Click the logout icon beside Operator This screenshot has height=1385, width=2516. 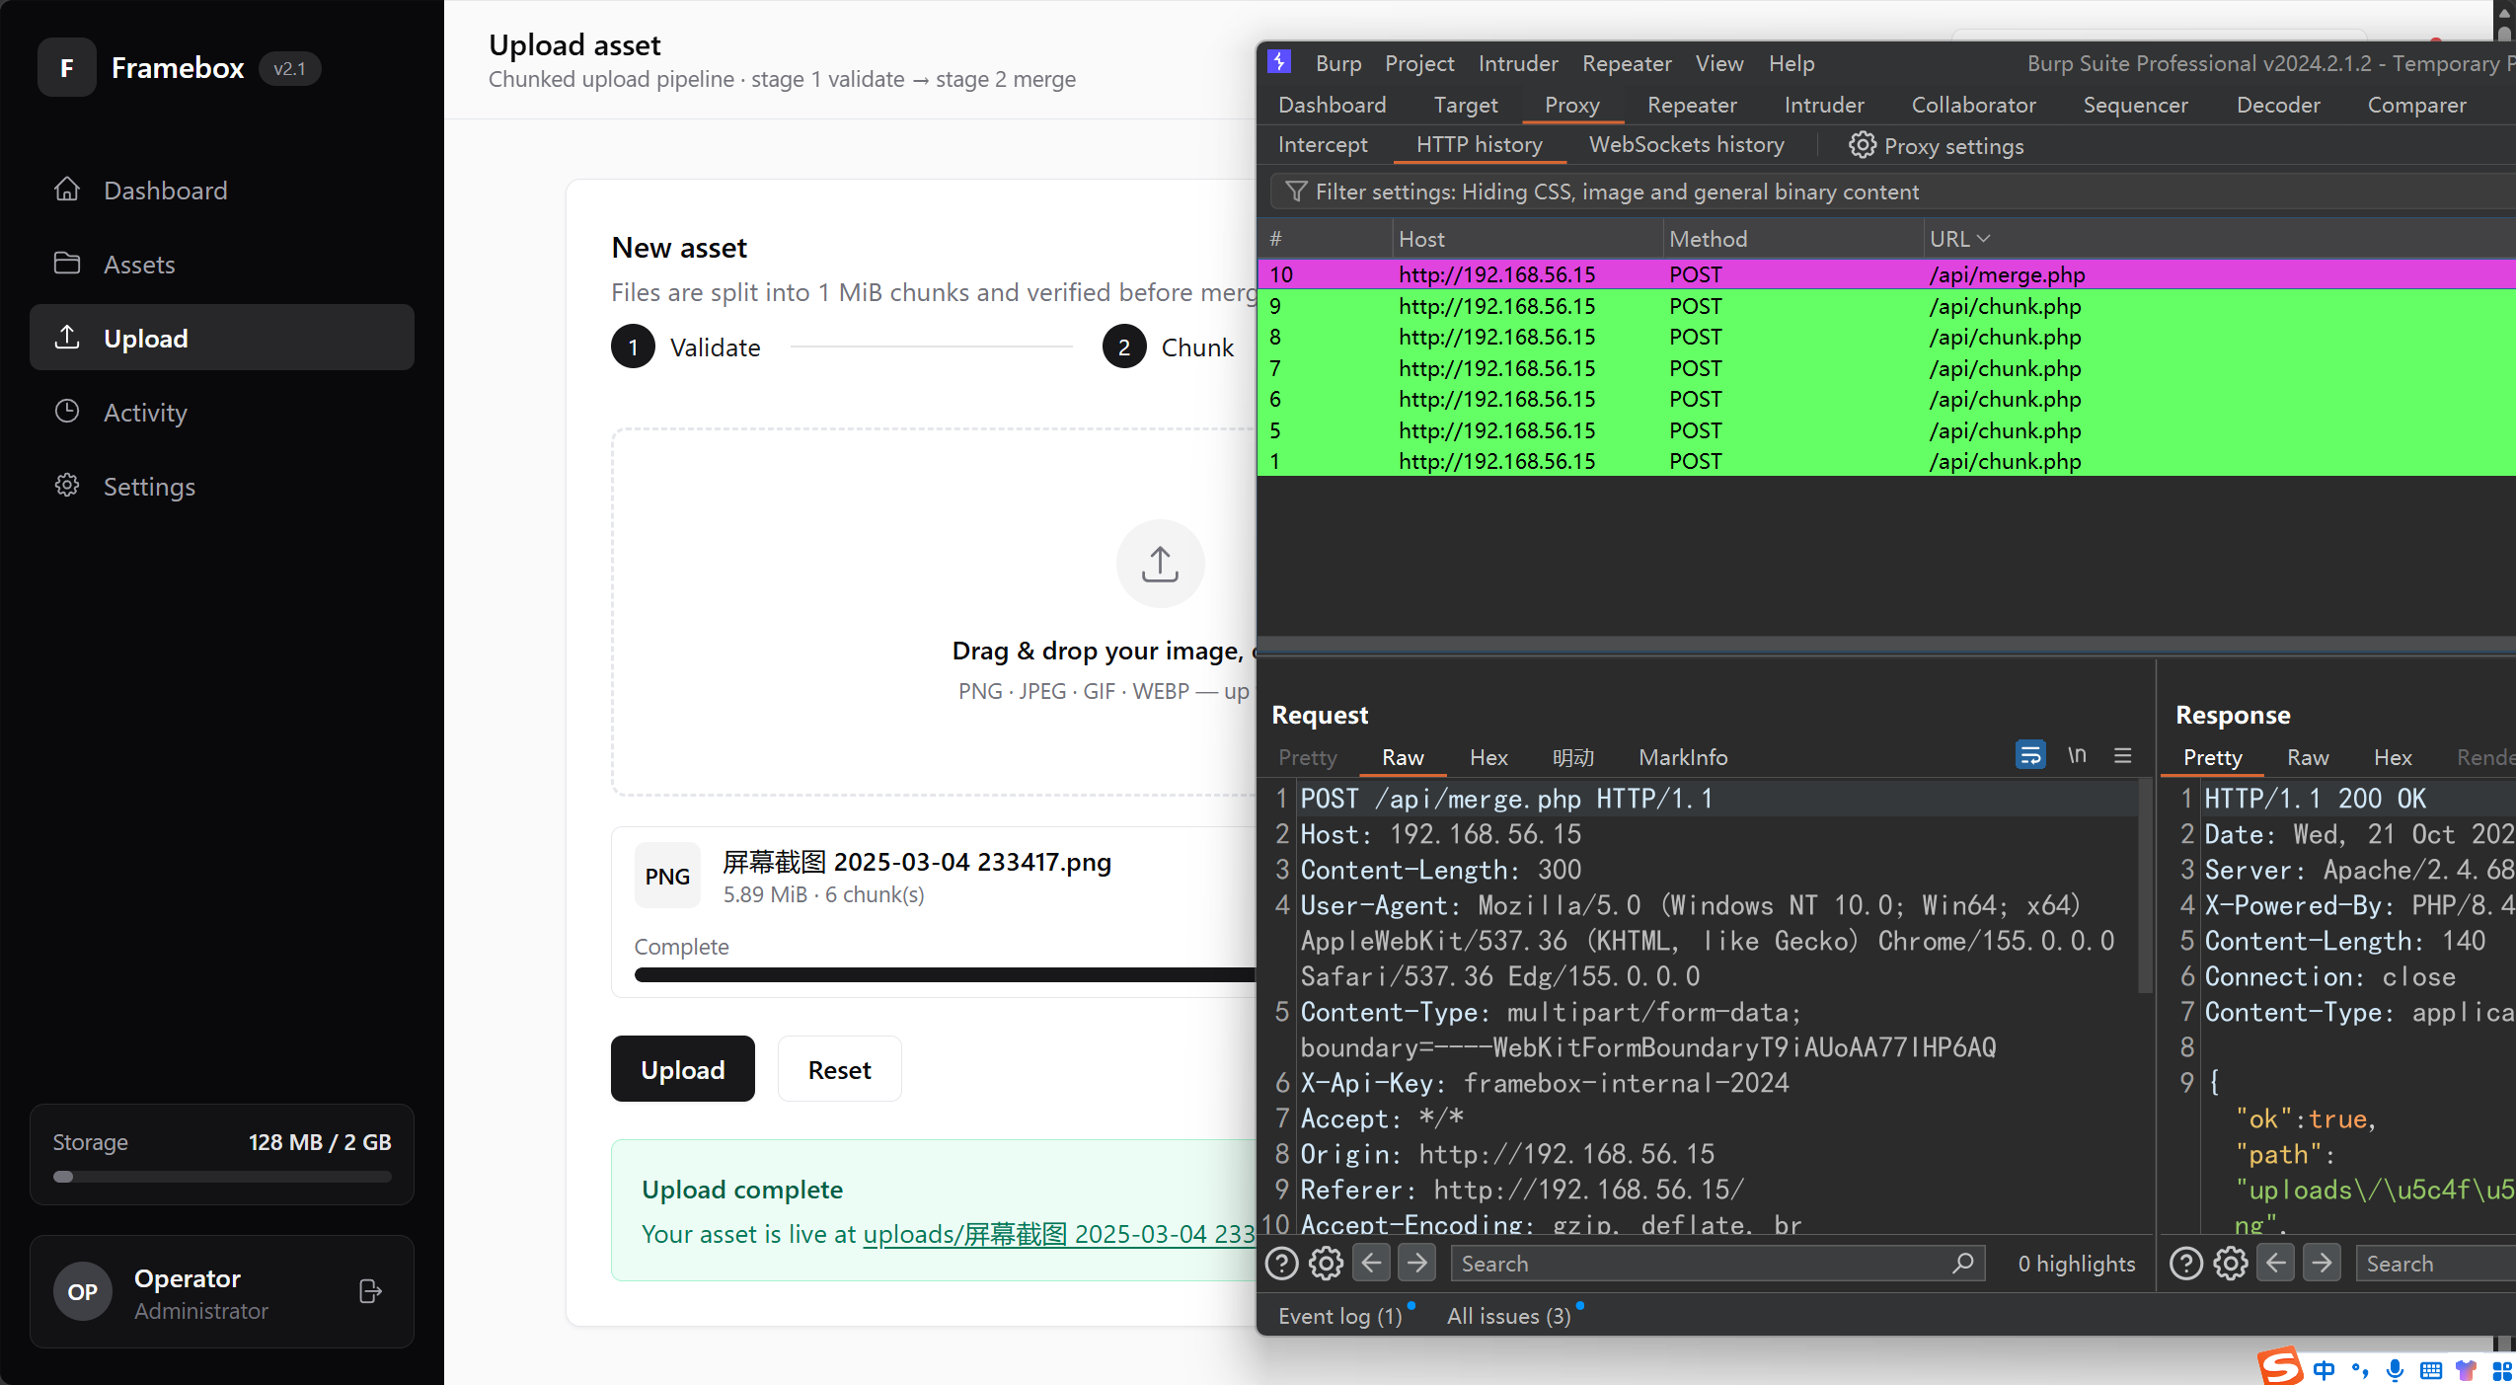369,1291
